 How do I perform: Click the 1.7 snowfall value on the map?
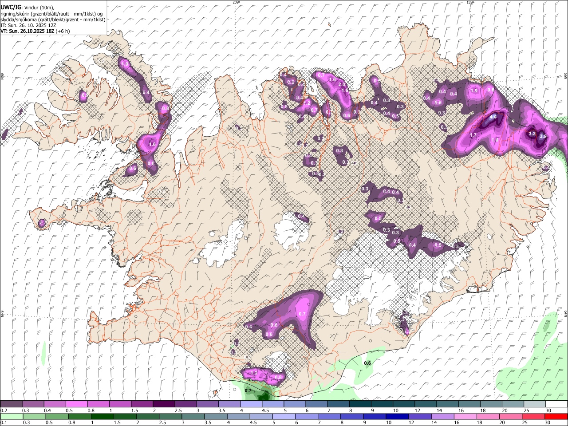(473, 135)
